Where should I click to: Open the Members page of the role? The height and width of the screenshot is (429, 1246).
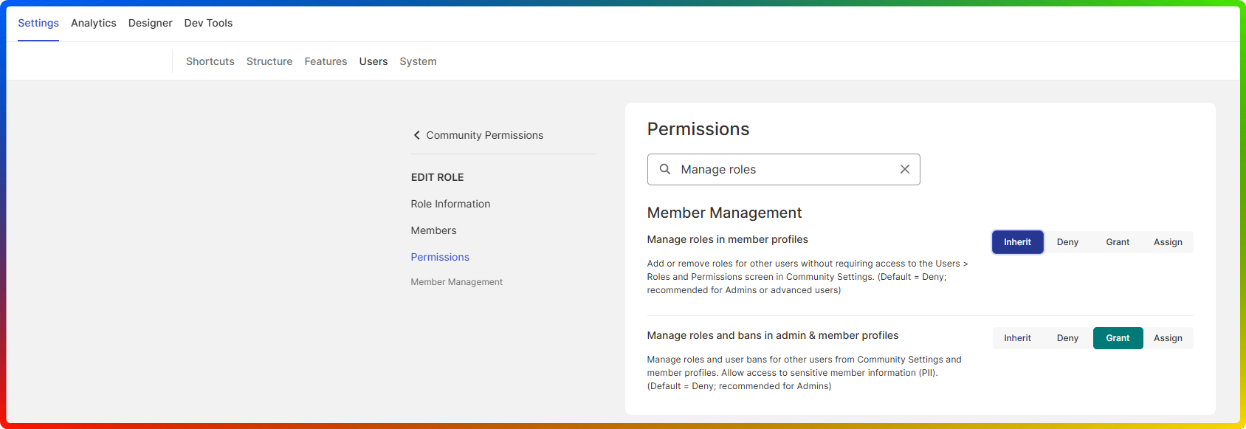click(433, 230)
